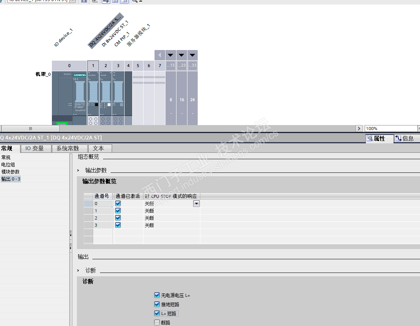This screenshot has height=326, width=420.
Task: Select empty slot 6 header
Action: click(x=149, y=66)
